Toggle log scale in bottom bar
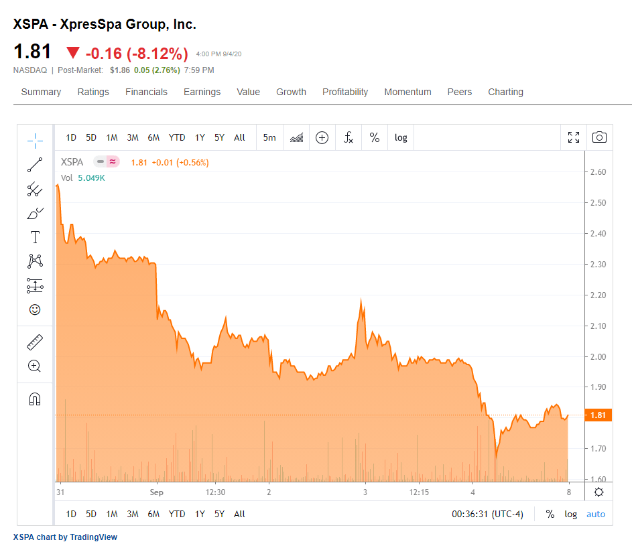This screenshot has height=548, width=632. click(x=570, y=514)
